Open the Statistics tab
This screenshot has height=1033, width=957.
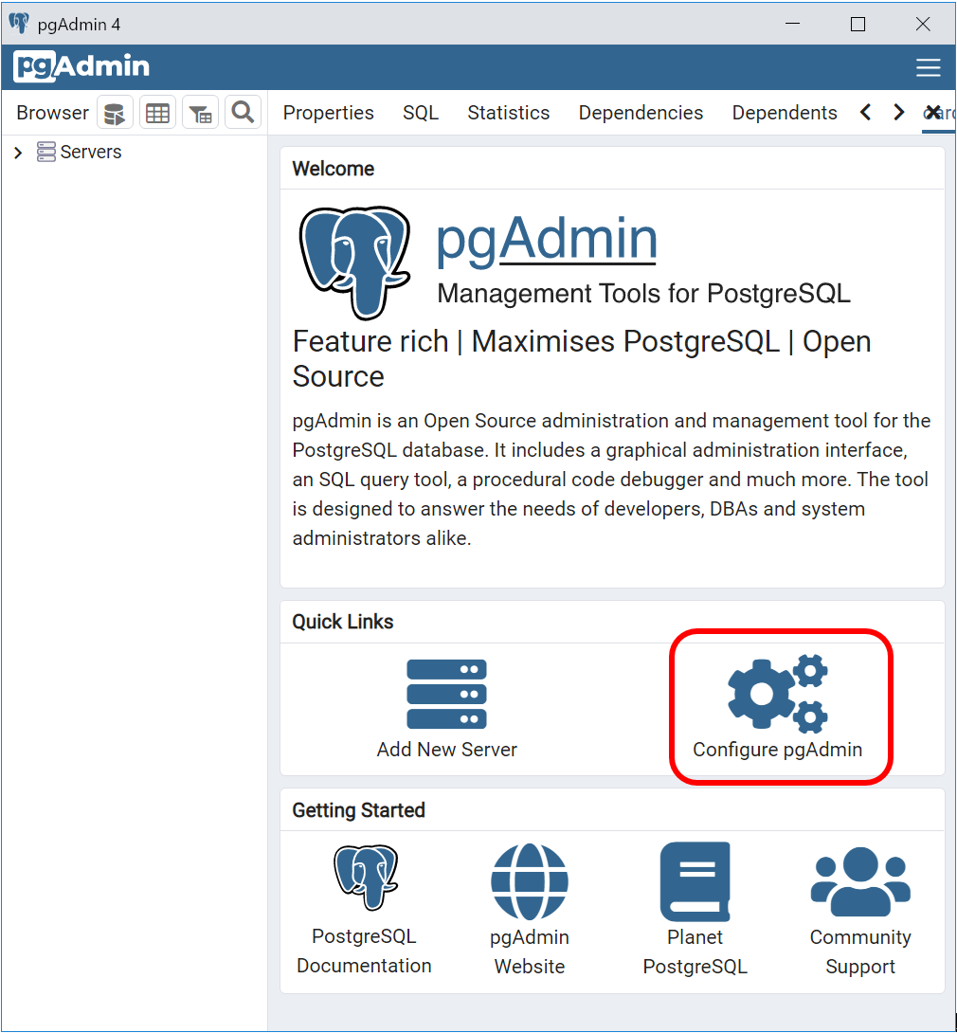[x=509, y=113]
